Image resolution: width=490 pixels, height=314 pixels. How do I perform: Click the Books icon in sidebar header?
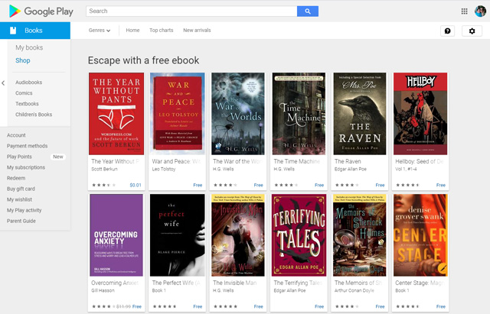coord(13,31)
